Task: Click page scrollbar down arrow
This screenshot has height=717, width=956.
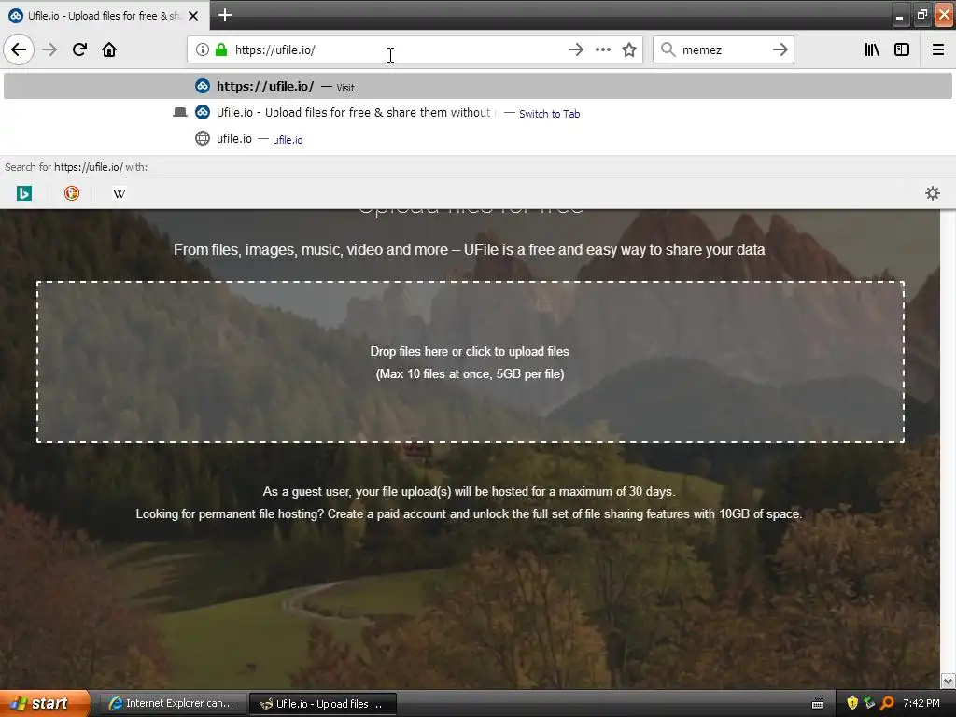Action: (x=948, y=681)
